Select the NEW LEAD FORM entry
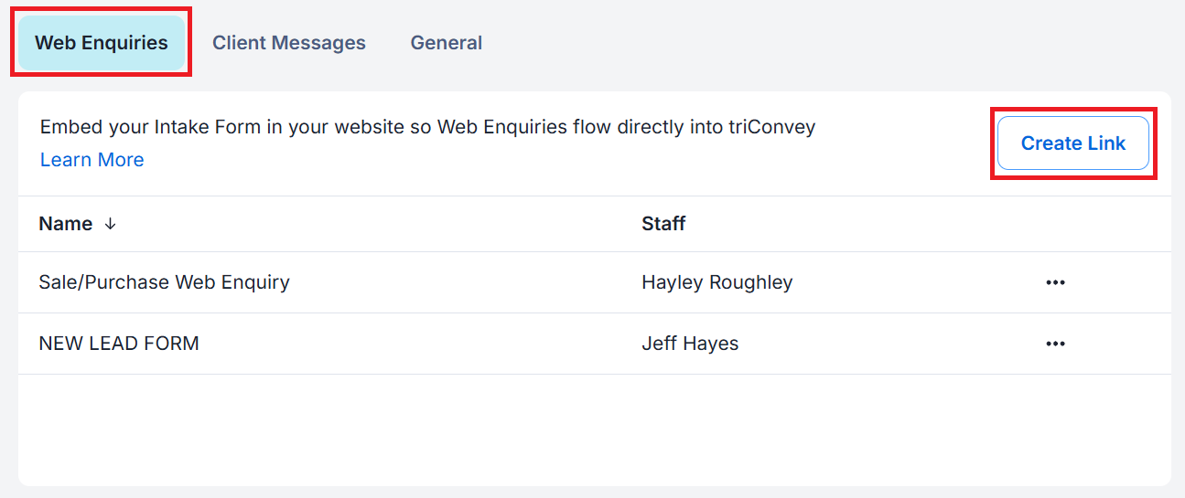Viewport: 1185px width, 498px height. click(119, 344)
